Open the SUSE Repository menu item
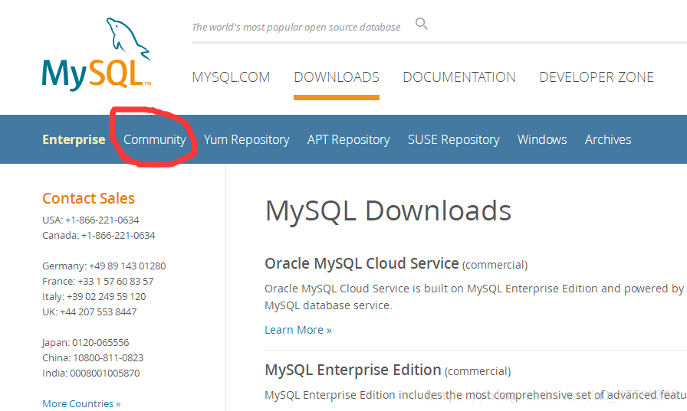Image resolution: width=687 pixels, height=411 pixels. tap(453, 139)
